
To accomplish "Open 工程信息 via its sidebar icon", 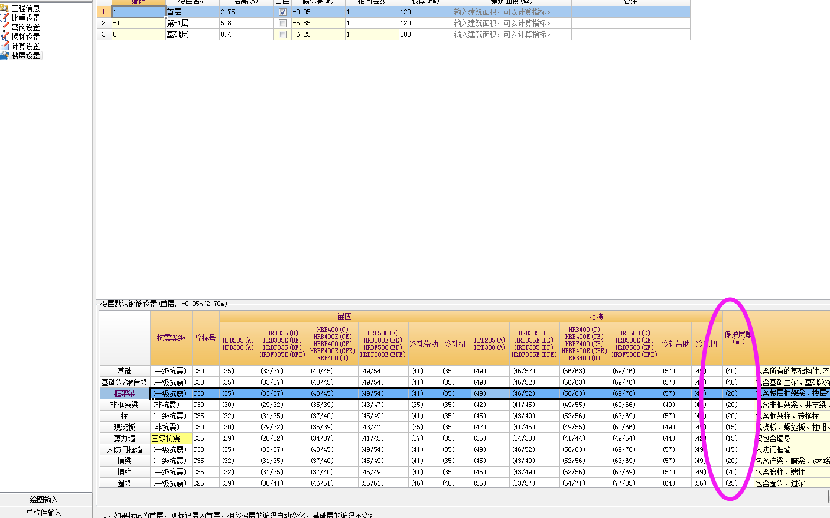I will pyautogui.click(x=4, y=8).
